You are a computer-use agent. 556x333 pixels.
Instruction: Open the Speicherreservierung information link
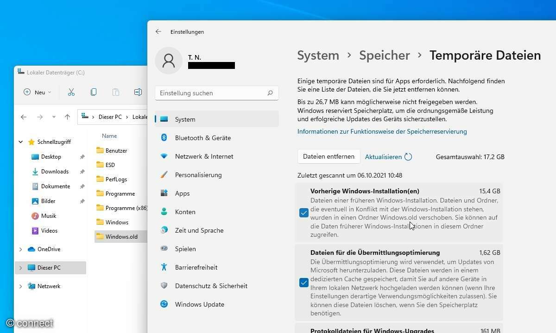pos(382,131)
